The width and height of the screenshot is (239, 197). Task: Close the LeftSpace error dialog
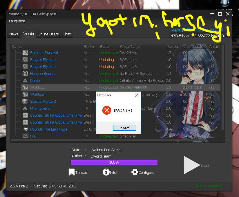click(x=137, y=95)
